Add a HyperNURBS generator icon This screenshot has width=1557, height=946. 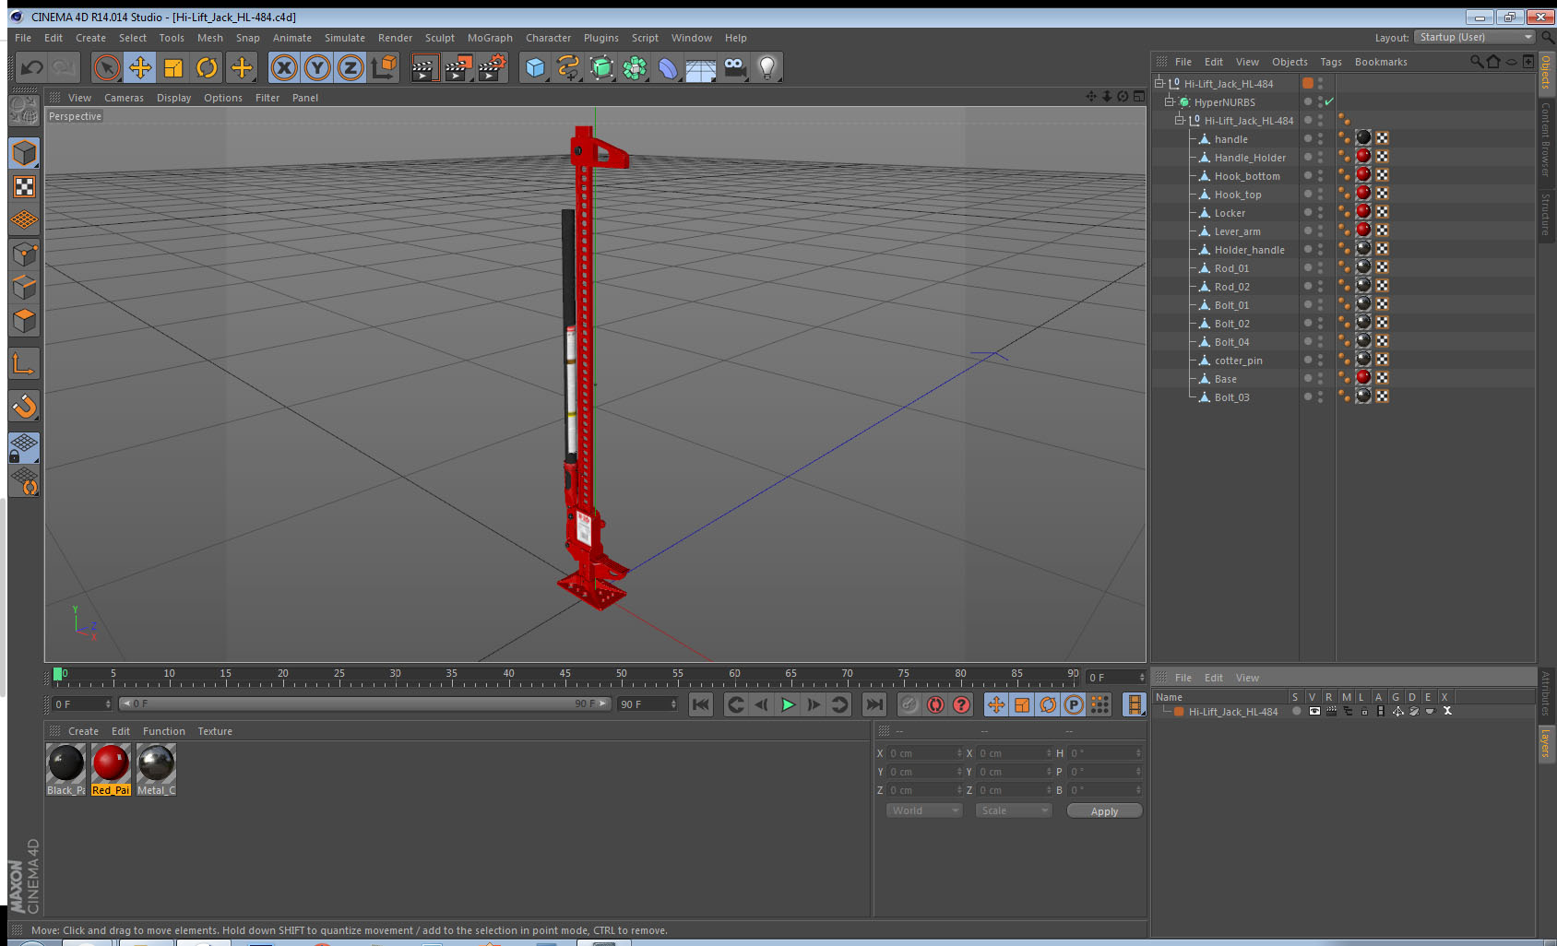point(601,67)
